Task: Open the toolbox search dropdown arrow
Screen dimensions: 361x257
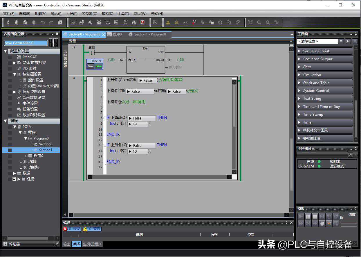Action: [341, 41]
